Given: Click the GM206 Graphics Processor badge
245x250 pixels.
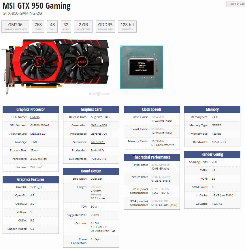Looking at the screenshot, I should (15, 27).
